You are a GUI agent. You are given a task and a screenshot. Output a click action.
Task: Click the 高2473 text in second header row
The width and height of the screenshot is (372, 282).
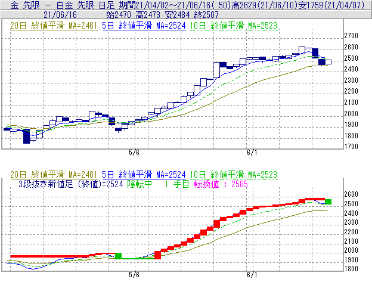point(148,15)
